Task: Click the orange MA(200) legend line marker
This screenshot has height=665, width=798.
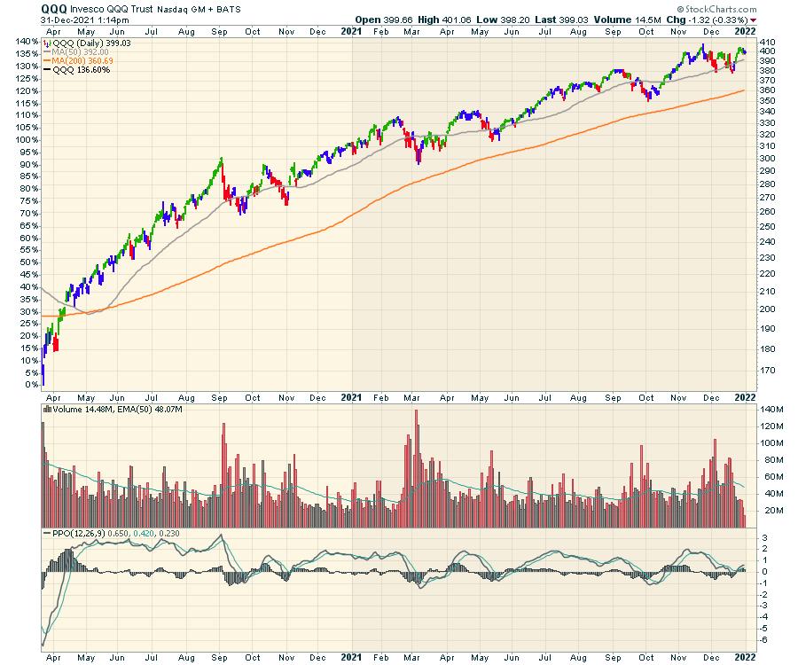Action: tap(47, 61)
